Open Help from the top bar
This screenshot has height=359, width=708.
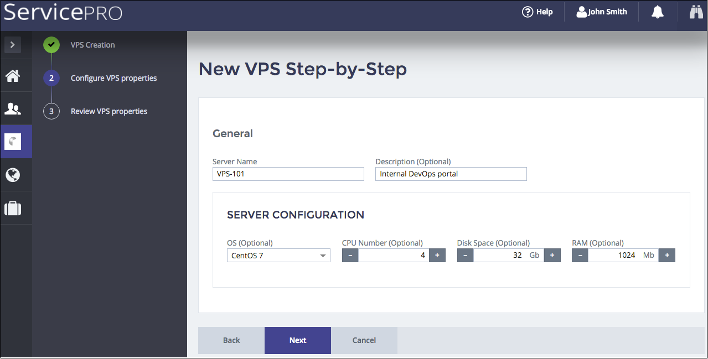tap(538, 12)
